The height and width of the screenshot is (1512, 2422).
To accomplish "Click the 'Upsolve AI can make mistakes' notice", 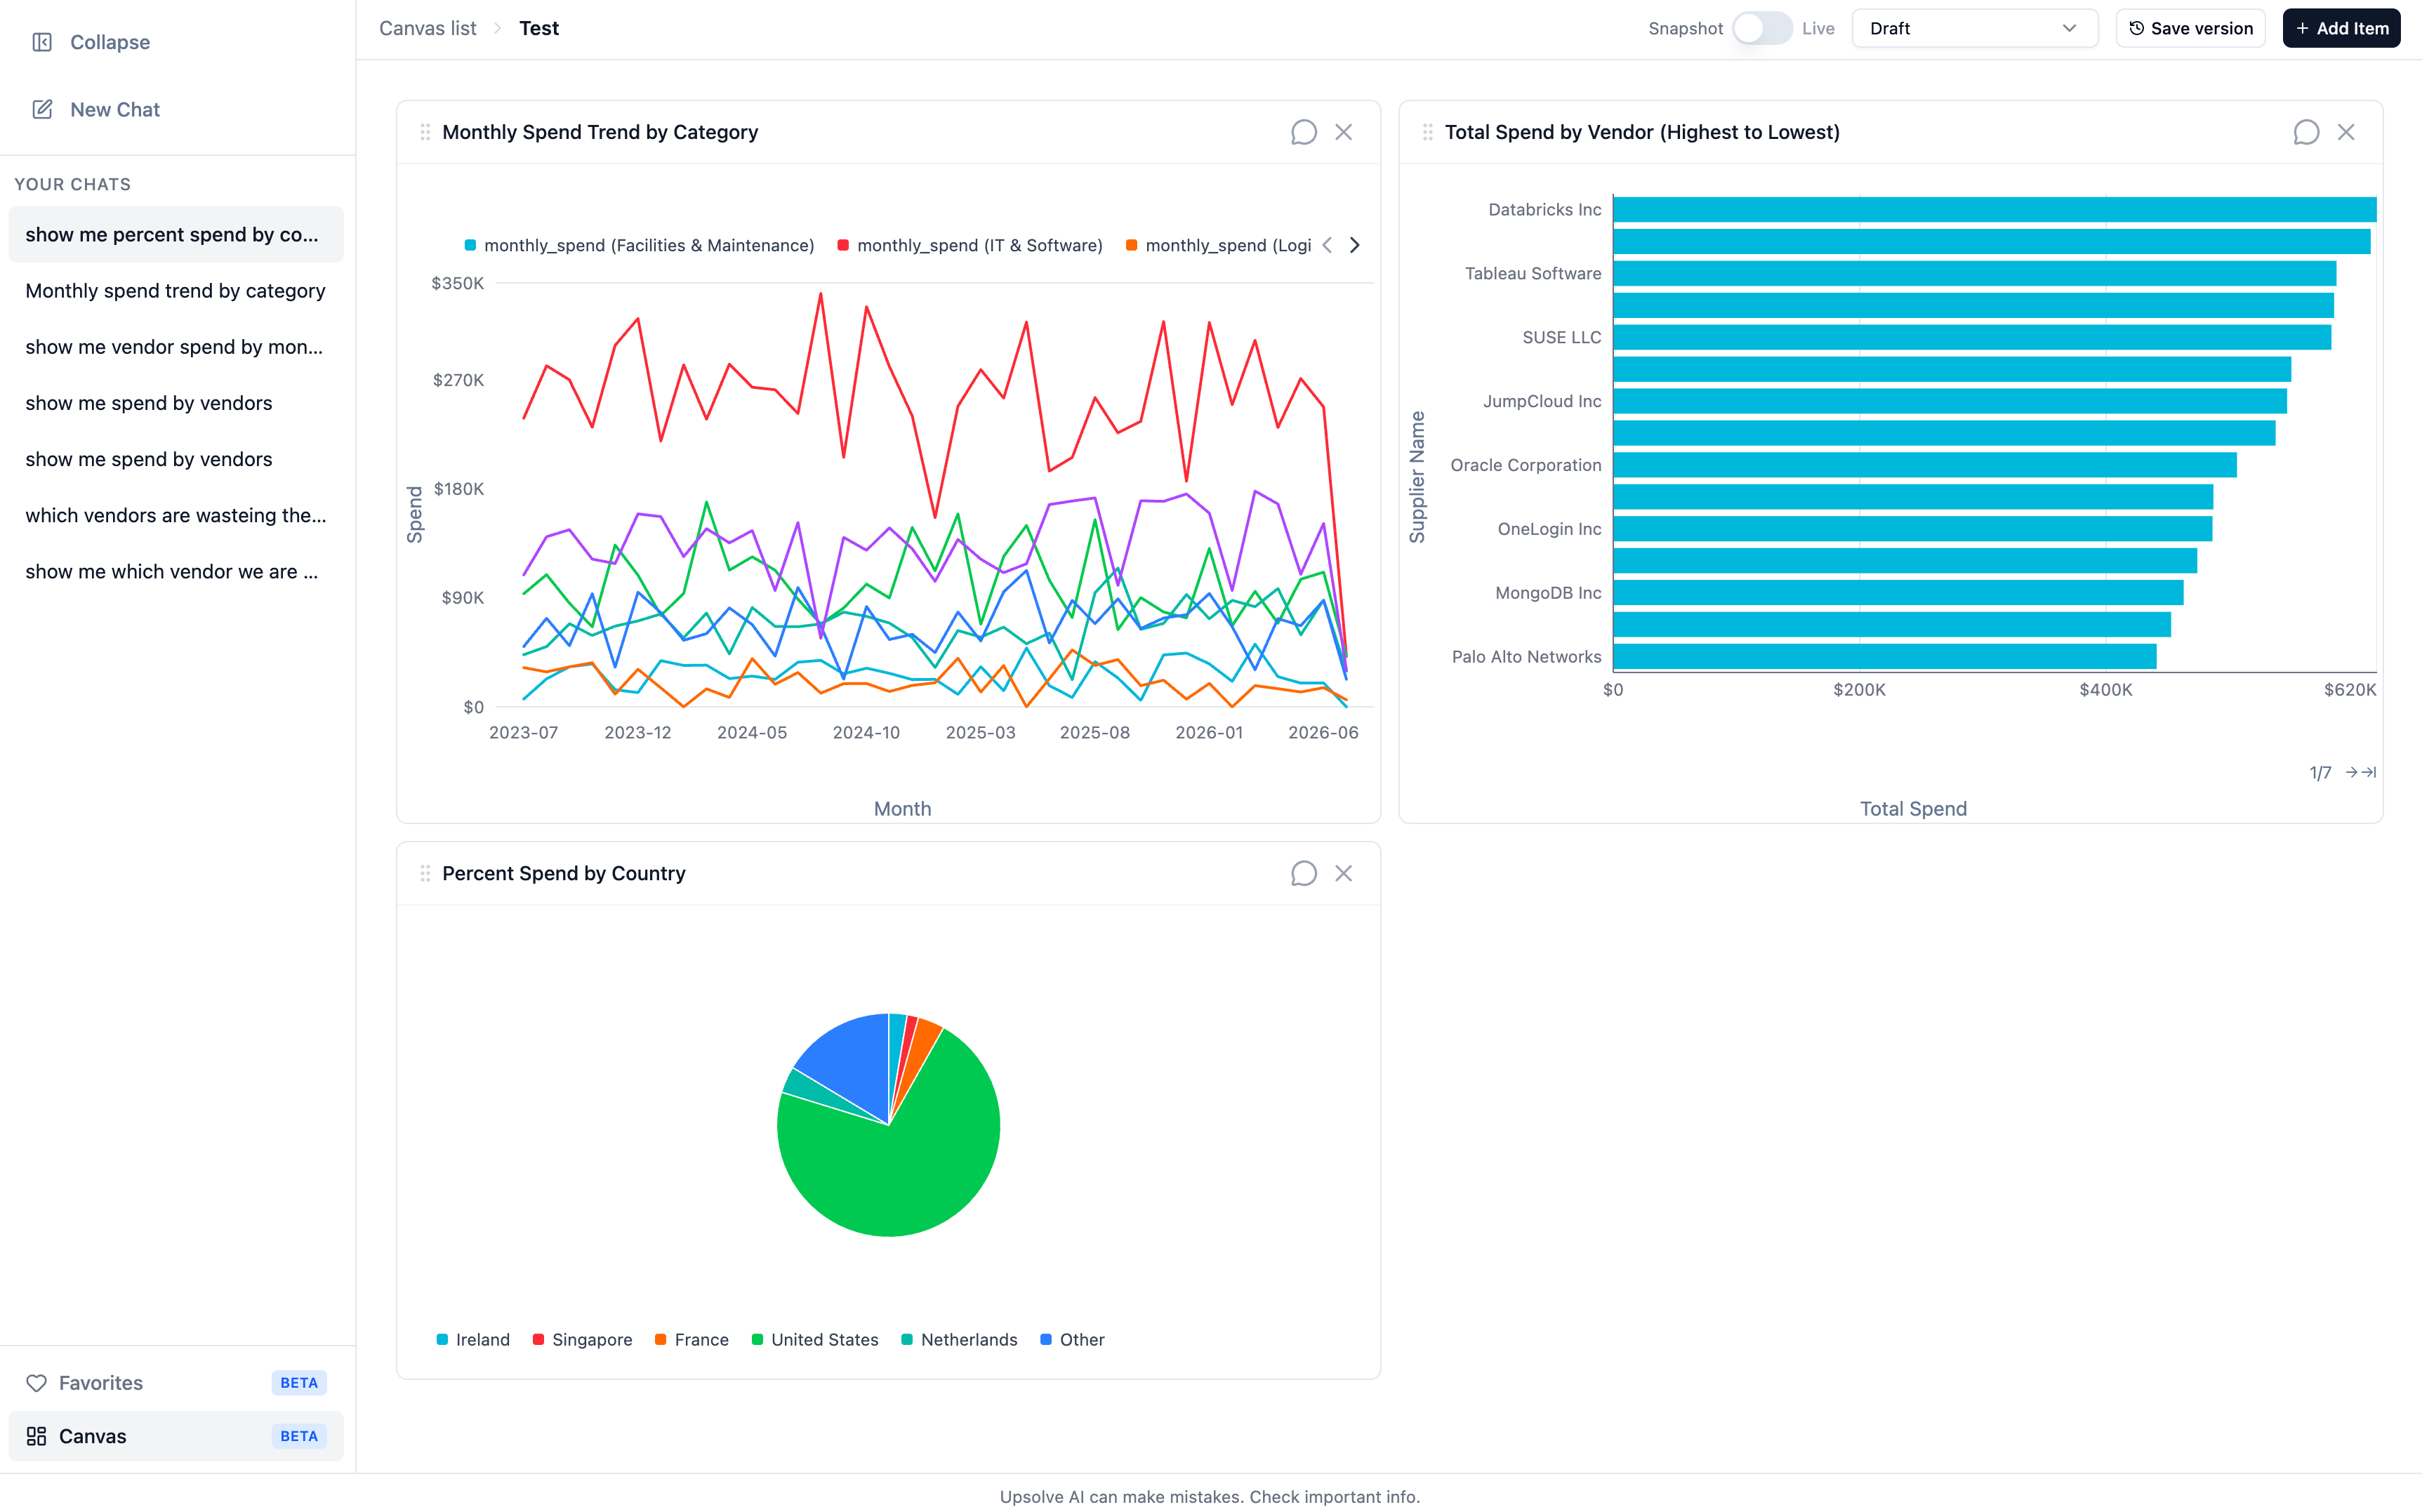I will point(1210,1496).
